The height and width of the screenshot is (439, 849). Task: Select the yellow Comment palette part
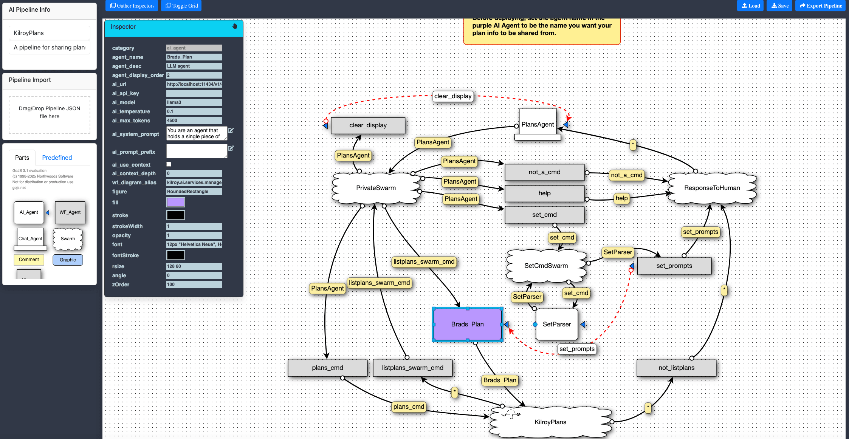(x=29, y=260)
